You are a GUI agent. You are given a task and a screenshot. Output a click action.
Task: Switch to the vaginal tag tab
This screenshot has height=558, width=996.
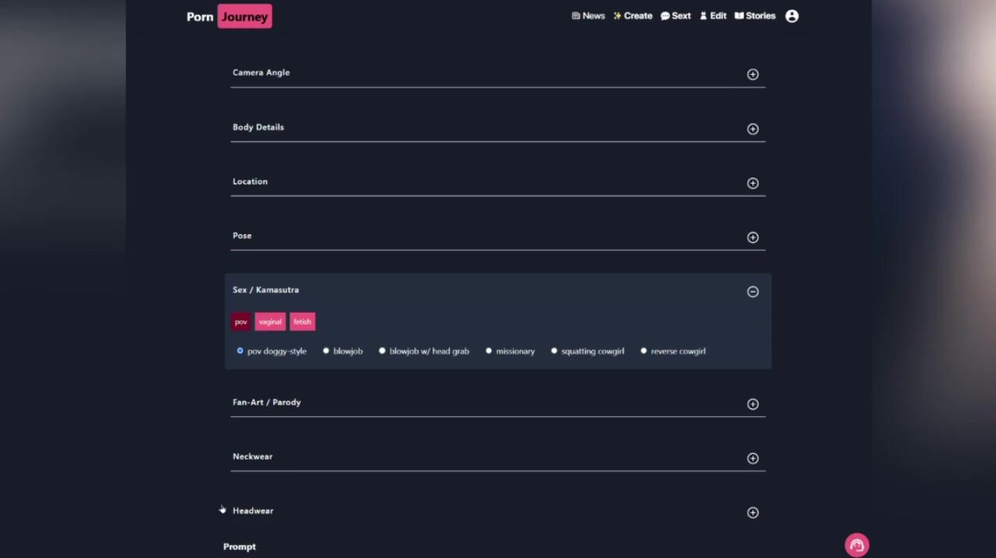click(270, 322)
